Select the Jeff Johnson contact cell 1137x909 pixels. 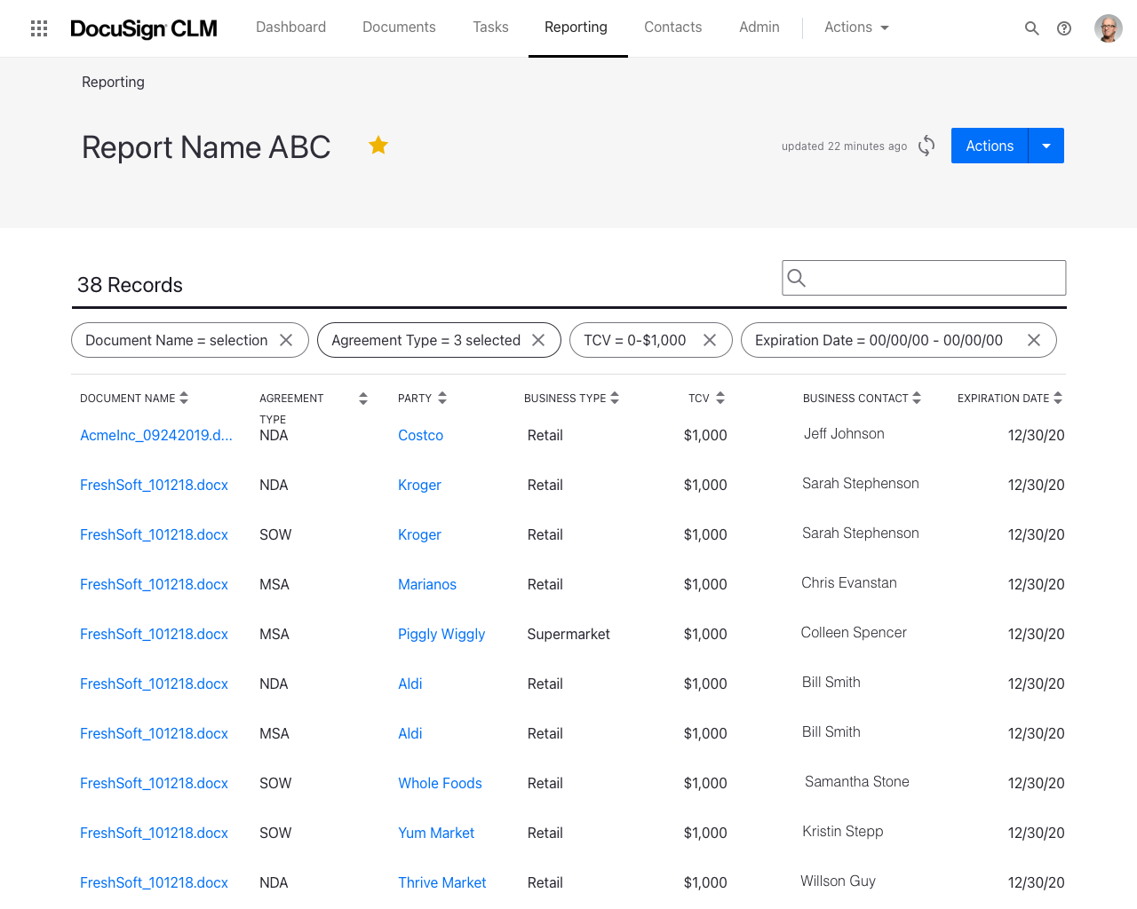[844, 433]
